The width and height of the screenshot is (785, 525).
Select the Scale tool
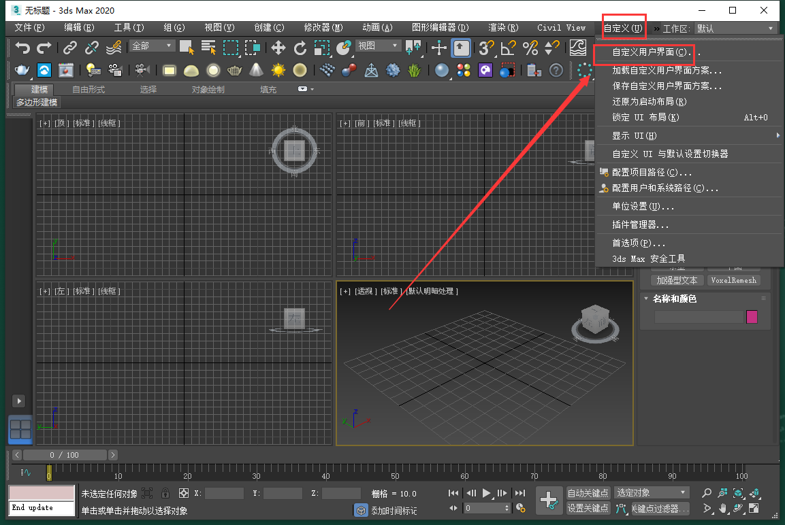[x=321, y=48]
